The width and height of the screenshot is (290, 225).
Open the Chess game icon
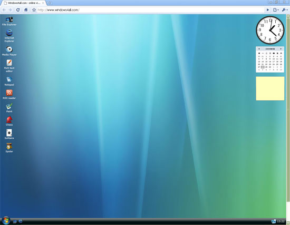click(x=9, y=121)
